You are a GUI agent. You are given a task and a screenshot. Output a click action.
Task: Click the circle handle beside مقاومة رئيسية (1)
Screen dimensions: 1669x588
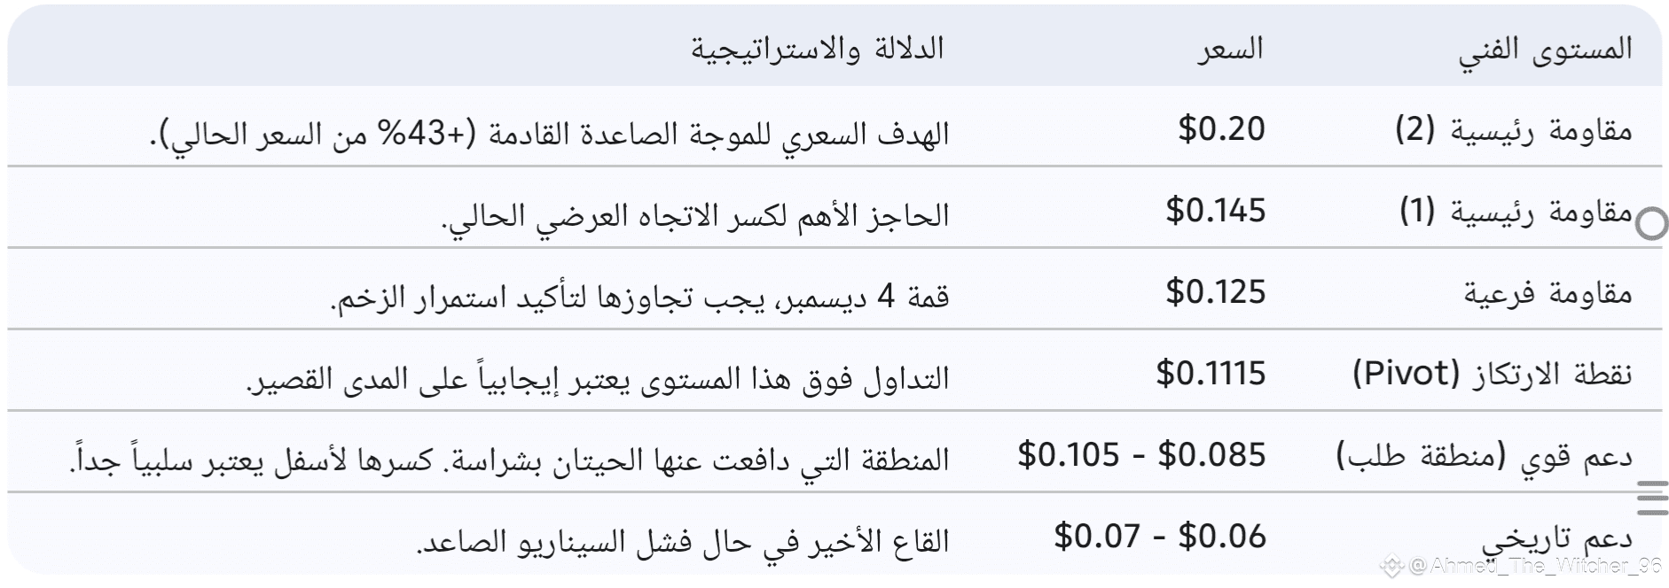[x=1649, y=222]
